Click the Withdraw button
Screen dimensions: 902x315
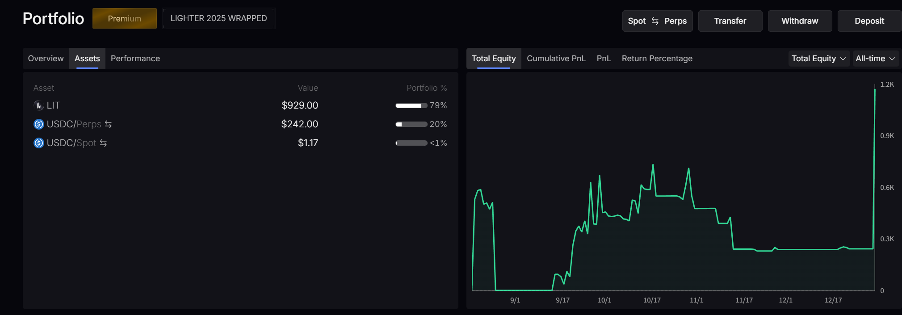(799, 21)
